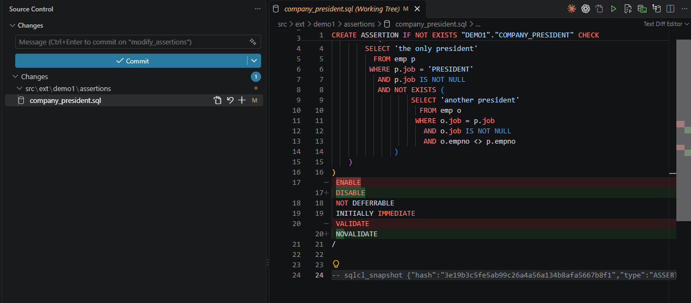Click company_president.sql in the breadcrumb
This screenshot has height=303, width=691.
[x=431, y=24]
